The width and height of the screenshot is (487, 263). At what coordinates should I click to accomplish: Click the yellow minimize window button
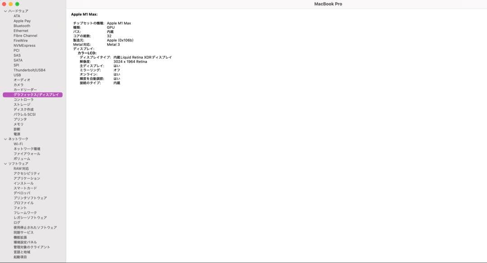pos(10,4)
